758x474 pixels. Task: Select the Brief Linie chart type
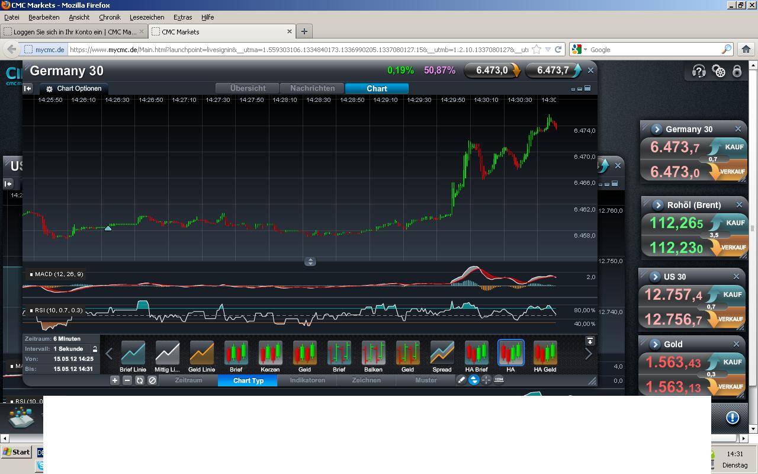click(x=133, y=357)
